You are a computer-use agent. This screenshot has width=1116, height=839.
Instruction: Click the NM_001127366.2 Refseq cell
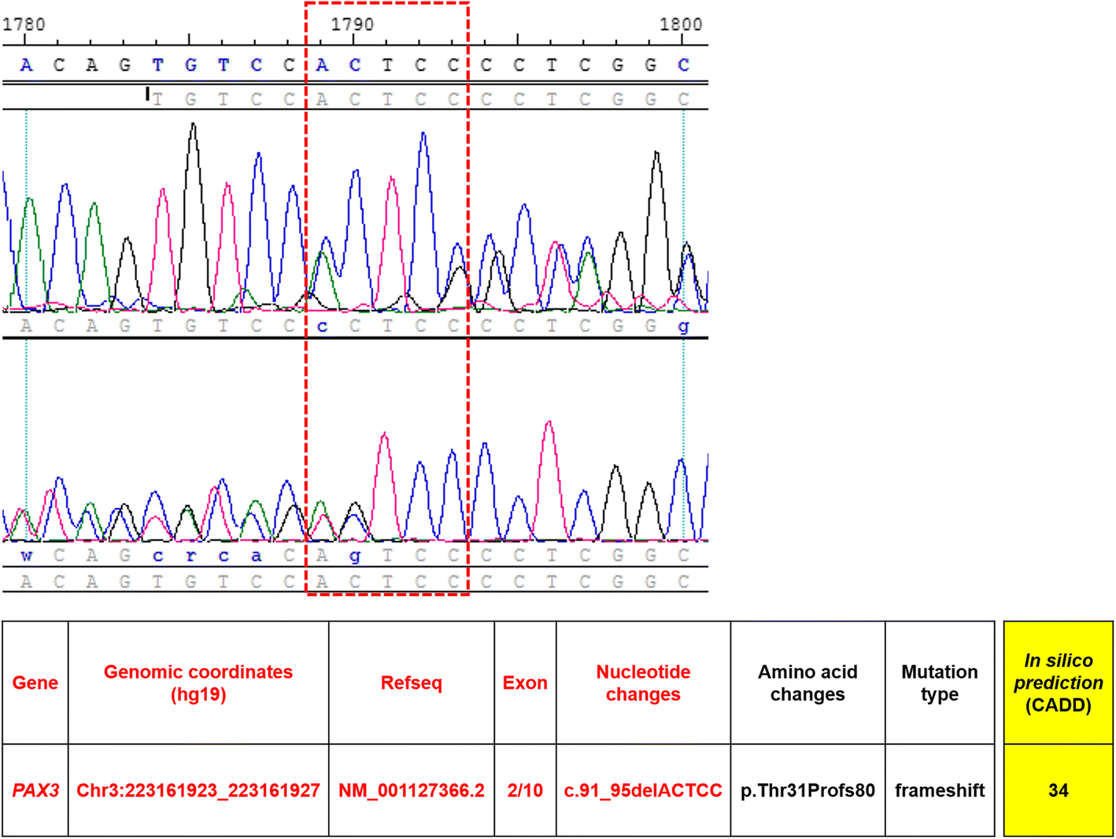click(412, 790)
